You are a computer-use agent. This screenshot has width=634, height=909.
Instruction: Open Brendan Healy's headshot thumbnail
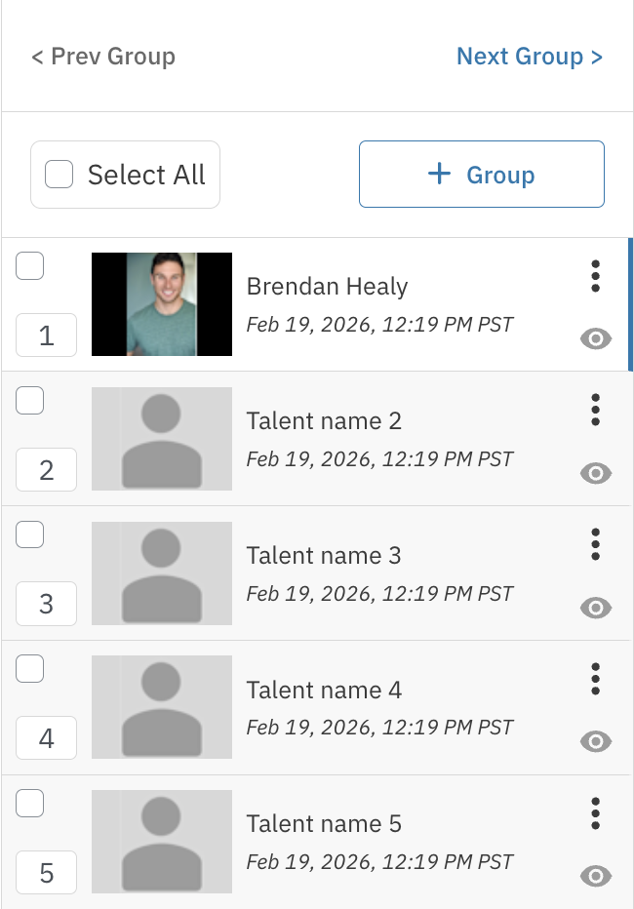[x=162, y=304]
